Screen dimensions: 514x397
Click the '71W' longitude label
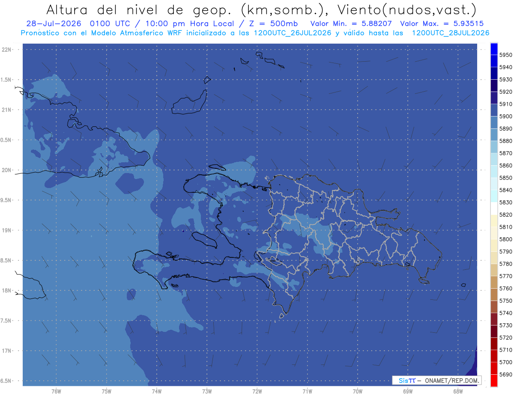(x=307, y=391)
